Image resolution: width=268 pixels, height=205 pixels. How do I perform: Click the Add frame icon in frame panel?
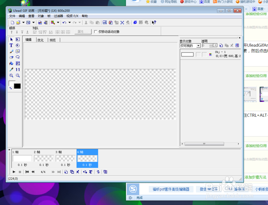tap(66, 172)
